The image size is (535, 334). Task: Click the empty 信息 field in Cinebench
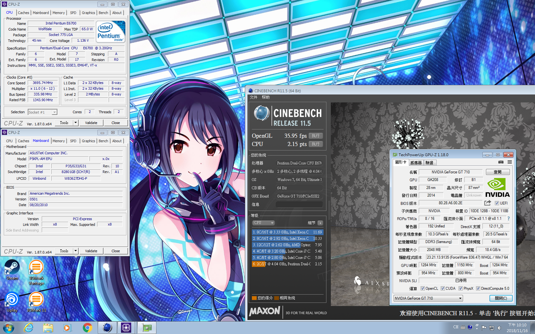tap(299, 205)
